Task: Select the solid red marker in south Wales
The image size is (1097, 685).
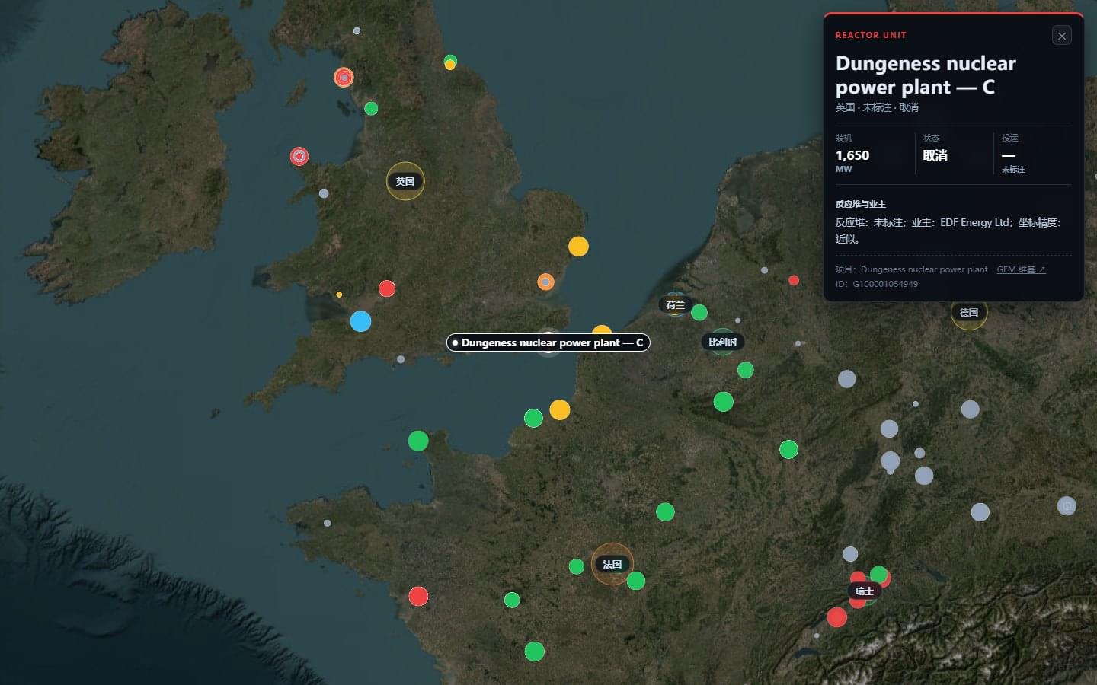Action: pos(387,288)
